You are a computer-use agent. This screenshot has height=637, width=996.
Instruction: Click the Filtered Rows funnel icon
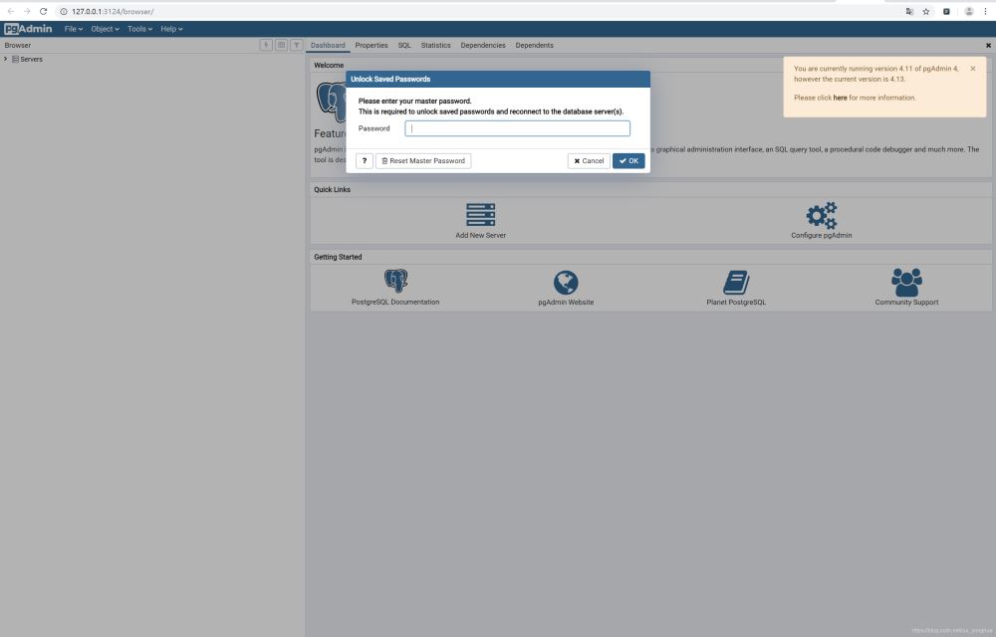click(x=296, y=45)
